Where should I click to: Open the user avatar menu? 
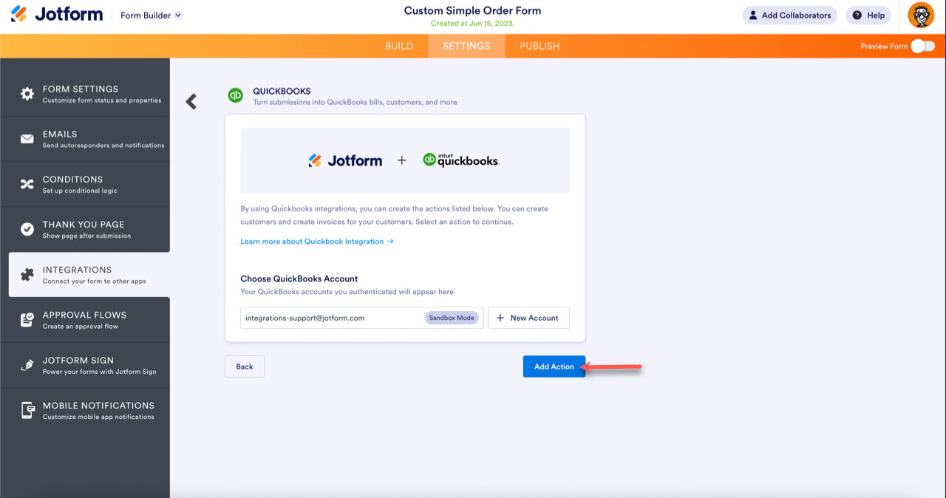coord(921,16)
